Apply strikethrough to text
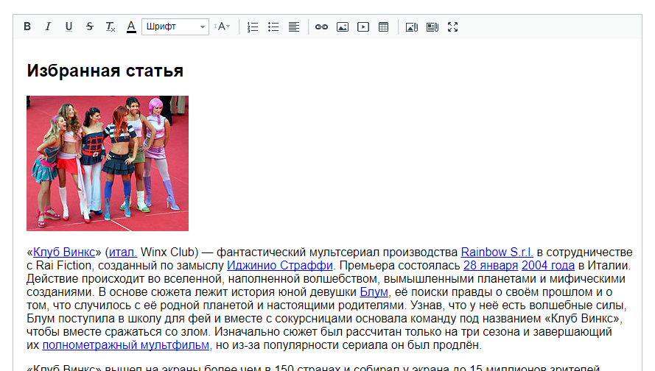Viewport: 655px width, 371px height. [89, 27]
